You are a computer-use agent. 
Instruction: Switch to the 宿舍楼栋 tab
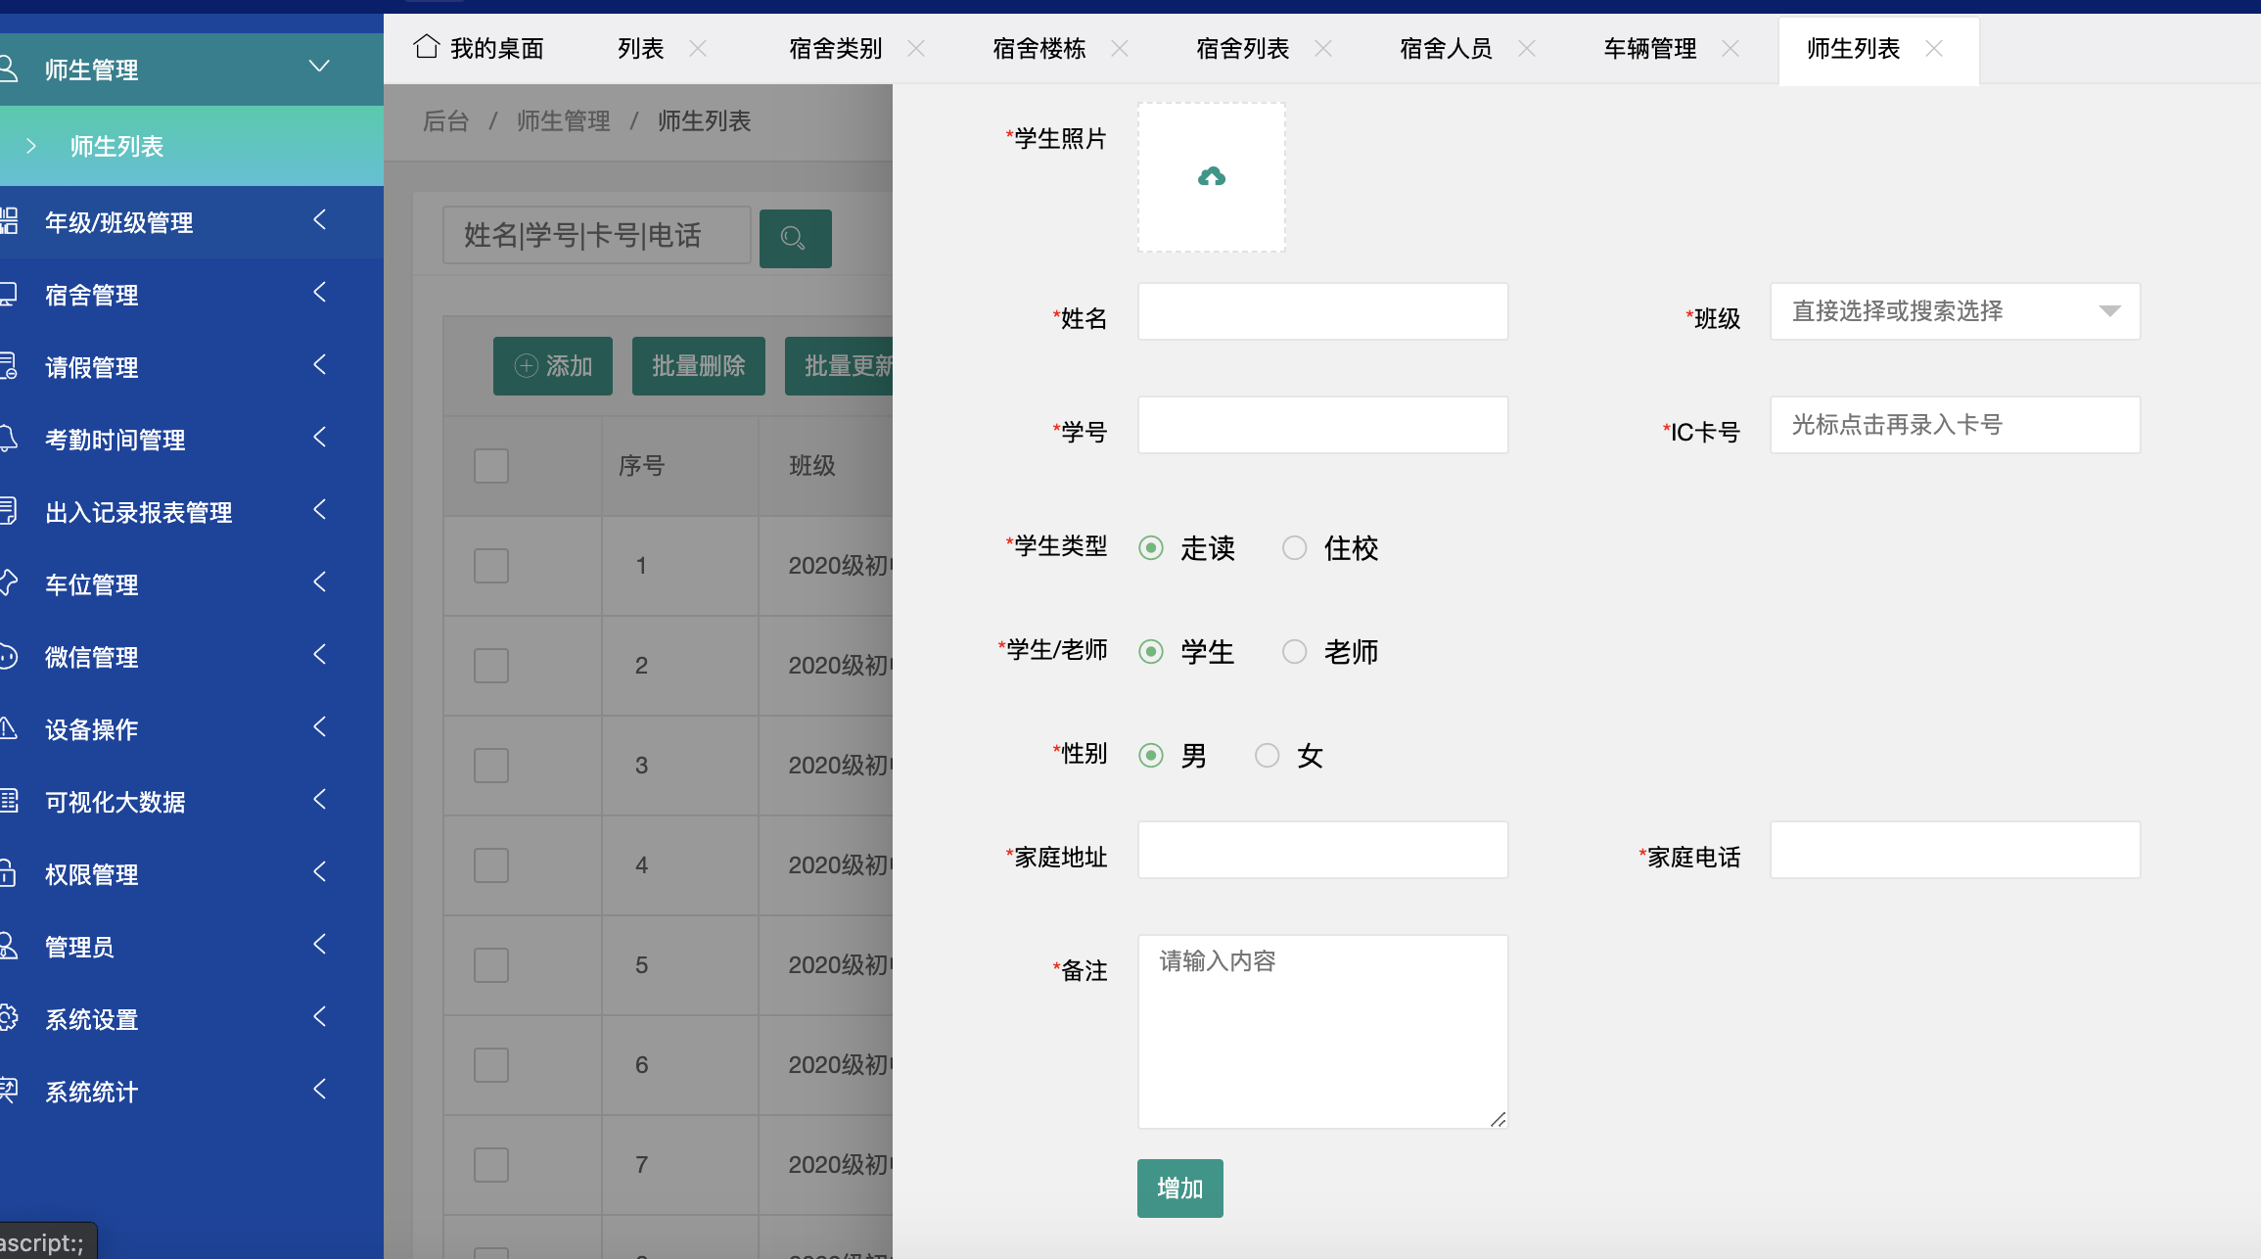click(1039, 48)
